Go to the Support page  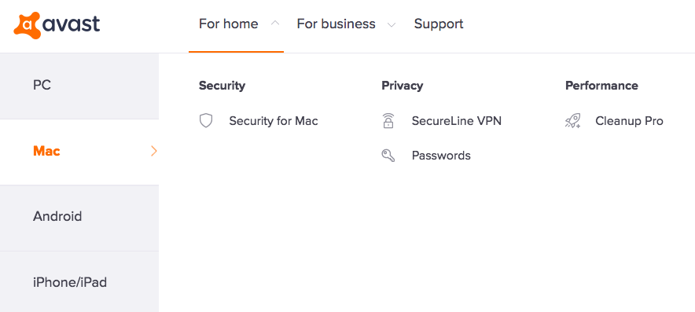[439, 24]
